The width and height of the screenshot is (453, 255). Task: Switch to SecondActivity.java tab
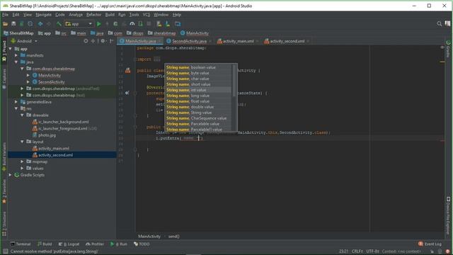[x=189, y=41]
